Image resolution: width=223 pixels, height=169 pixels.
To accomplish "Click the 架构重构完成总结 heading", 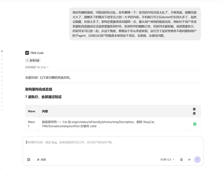I will [39, 89].
